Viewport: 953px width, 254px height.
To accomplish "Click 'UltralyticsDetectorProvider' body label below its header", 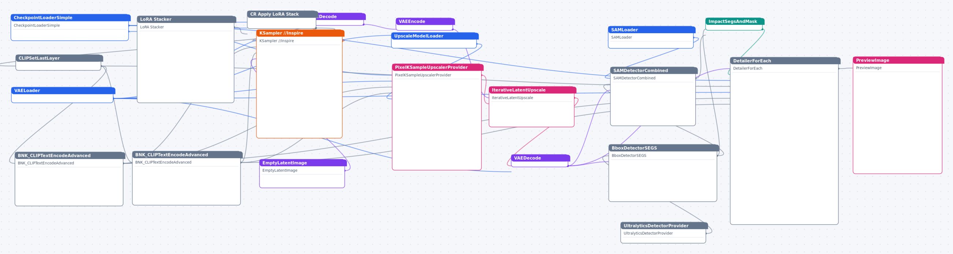I will 648,234.
